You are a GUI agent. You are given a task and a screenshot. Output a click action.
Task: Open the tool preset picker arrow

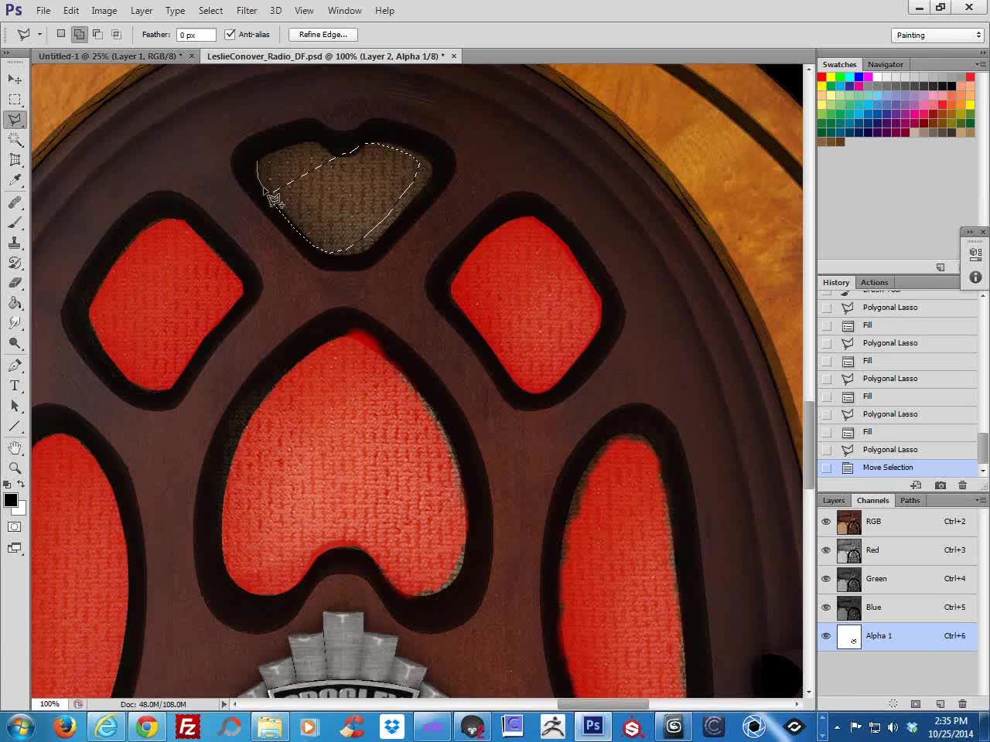pos(39,34)
